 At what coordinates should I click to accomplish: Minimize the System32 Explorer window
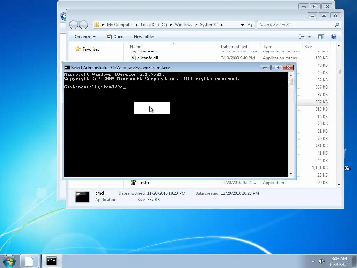tap(312, 15)
